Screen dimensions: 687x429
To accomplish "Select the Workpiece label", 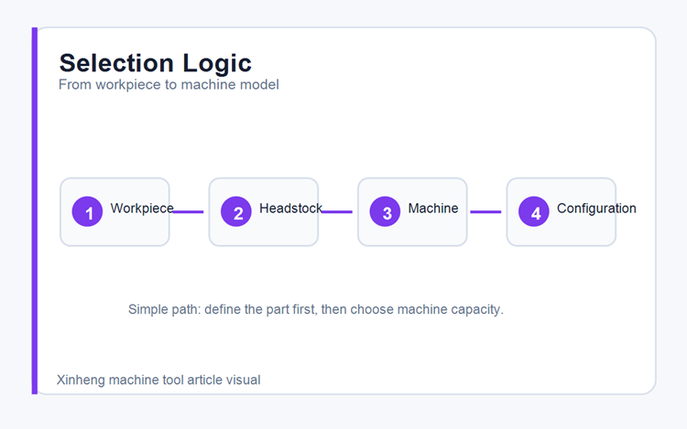I will click(142, 209).
